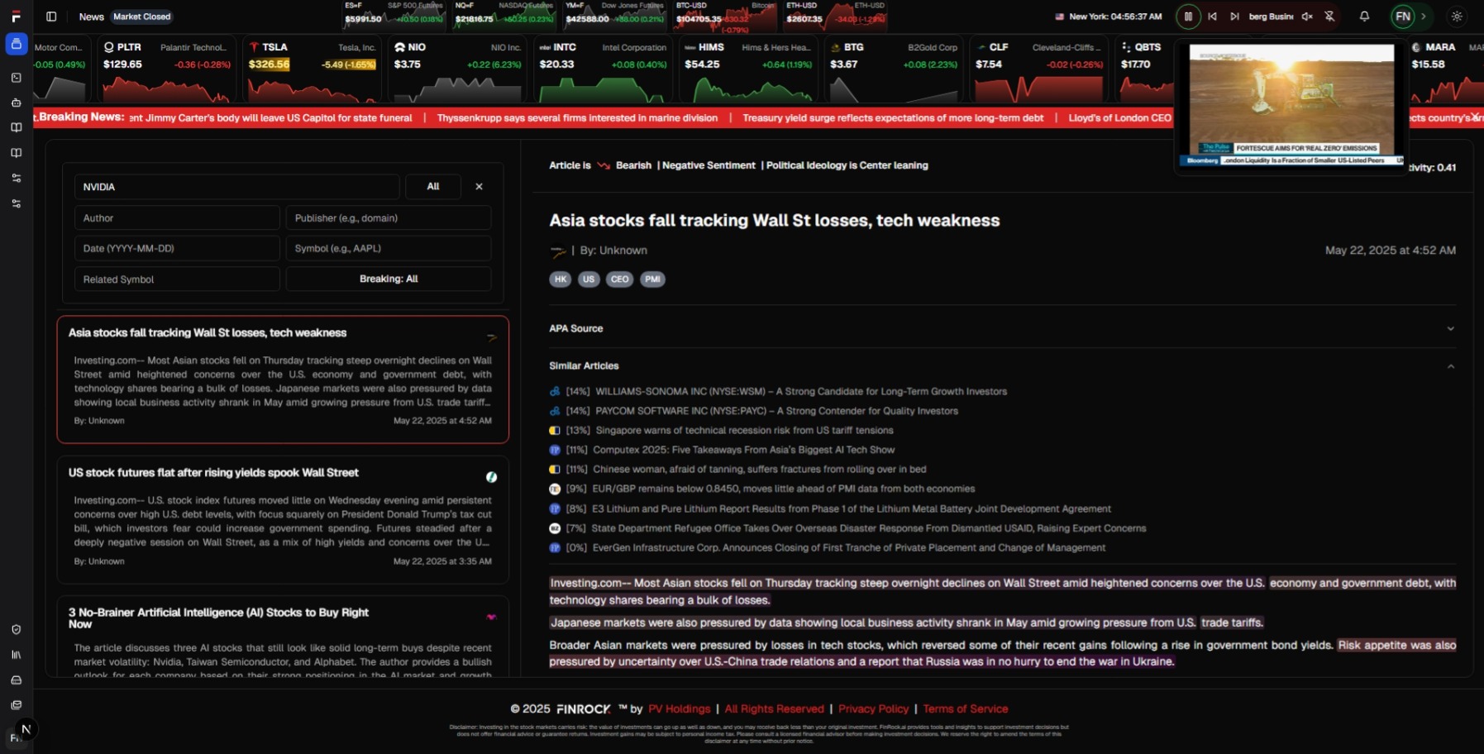This screenshot has width=1484, height=754.
Task: Open the inbox tray sidebar icon
Action: (16, 680)
